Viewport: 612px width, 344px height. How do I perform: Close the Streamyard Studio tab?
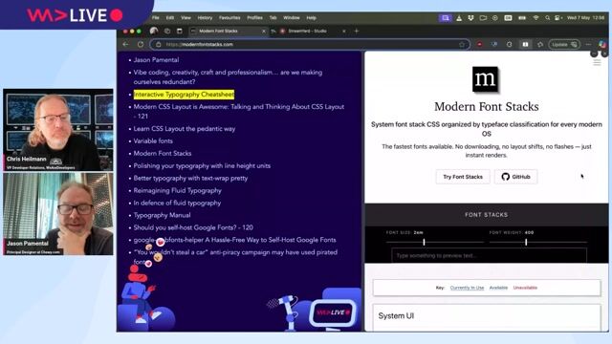(344, 31)
